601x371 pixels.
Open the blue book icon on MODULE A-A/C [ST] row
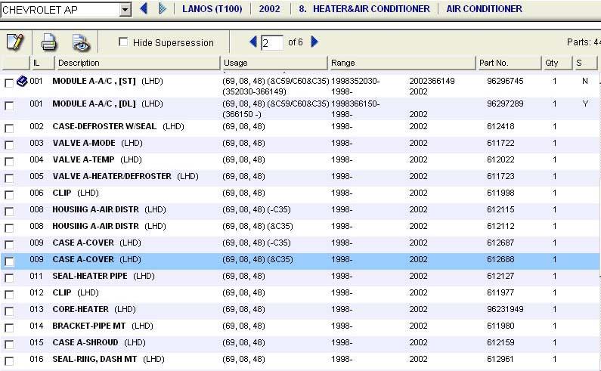coord(22,81)
